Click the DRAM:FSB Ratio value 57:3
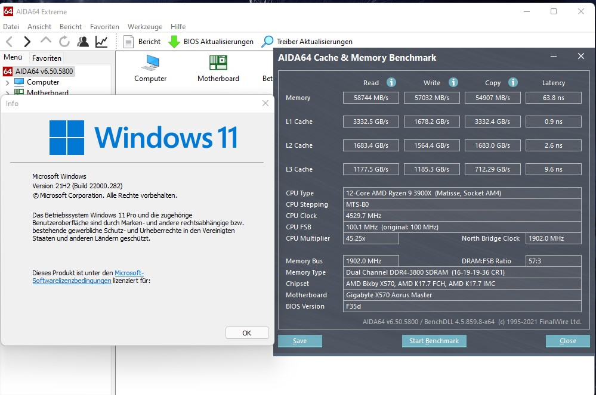The width and height of the screenshot is (596, 395). point(554,261)
